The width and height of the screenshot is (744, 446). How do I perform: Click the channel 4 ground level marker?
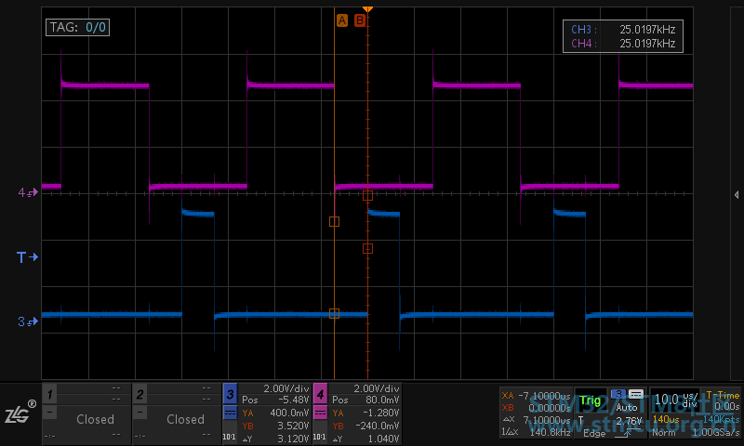click(28, 192)
